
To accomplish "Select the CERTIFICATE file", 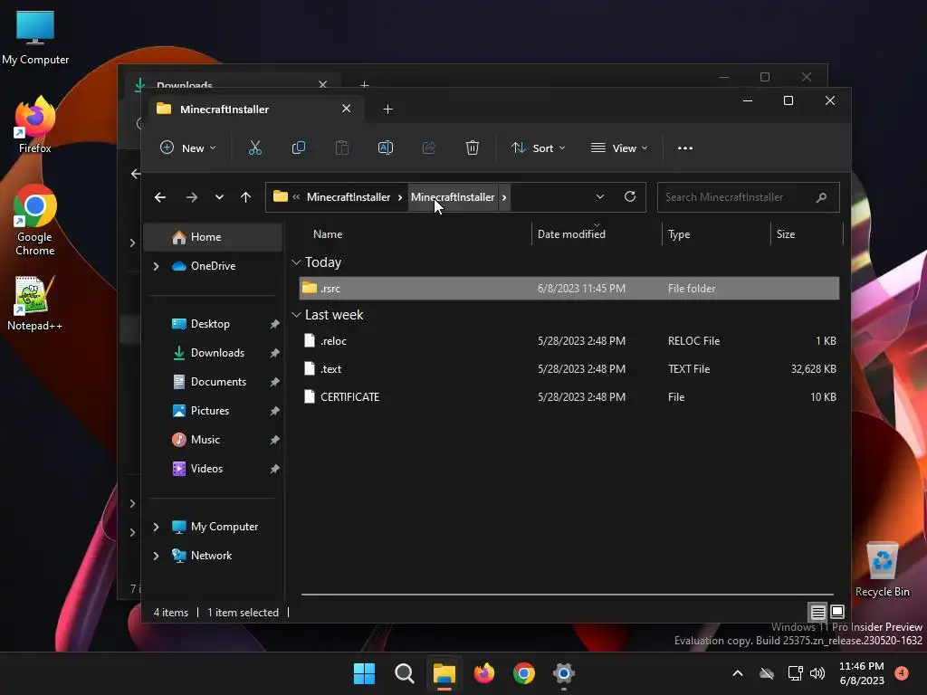I will pyautogui.click(x=569, y=397).
